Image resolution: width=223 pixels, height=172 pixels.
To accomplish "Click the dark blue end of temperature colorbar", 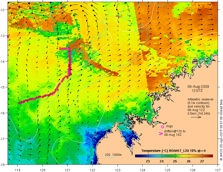I will 137,156.
